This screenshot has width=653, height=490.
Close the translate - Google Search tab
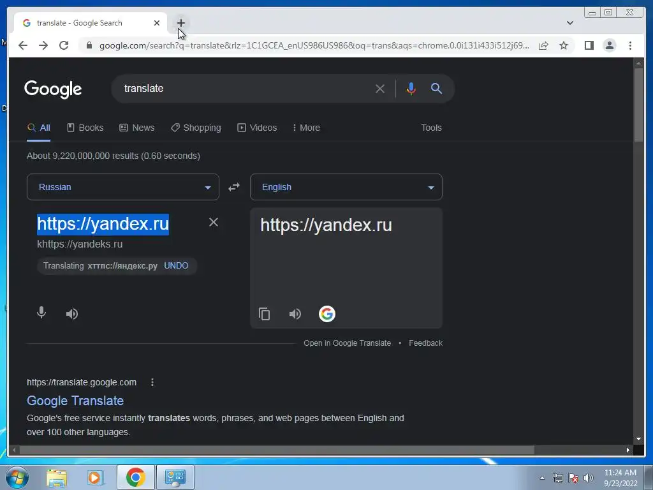(x=157, y=23)
